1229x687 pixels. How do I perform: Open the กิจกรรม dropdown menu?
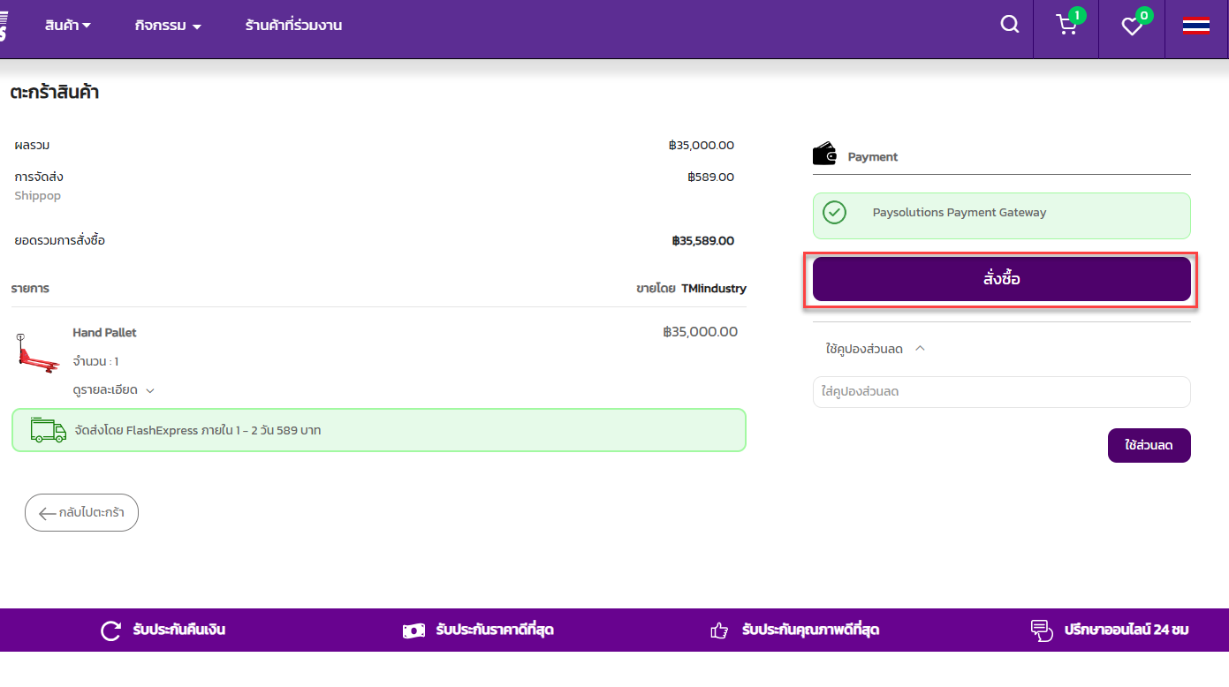(x=168, y=26)
